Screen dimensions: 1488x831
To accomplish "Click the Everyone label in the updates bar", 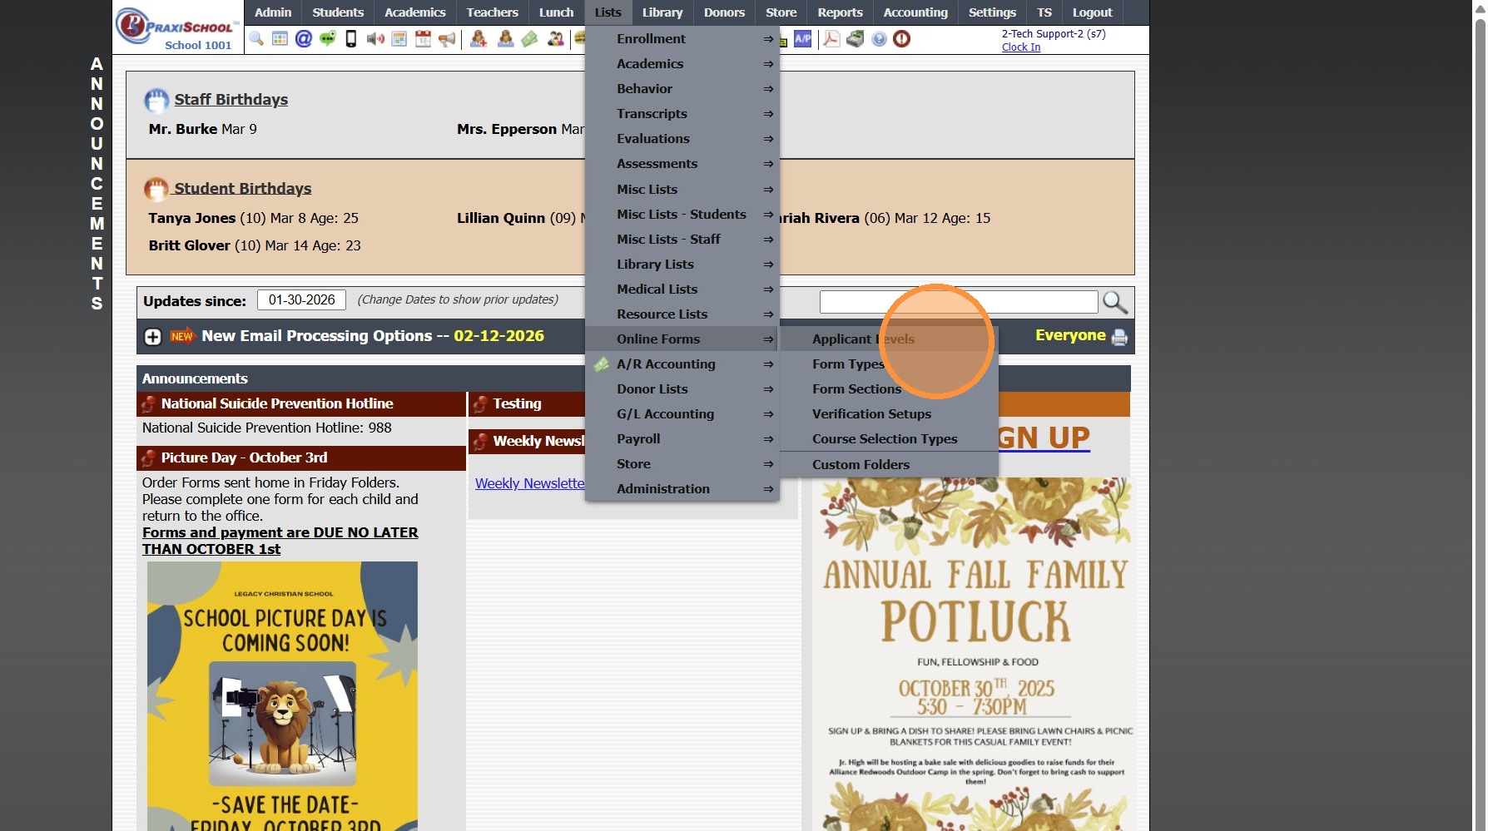I will [x=1070, y=335].
